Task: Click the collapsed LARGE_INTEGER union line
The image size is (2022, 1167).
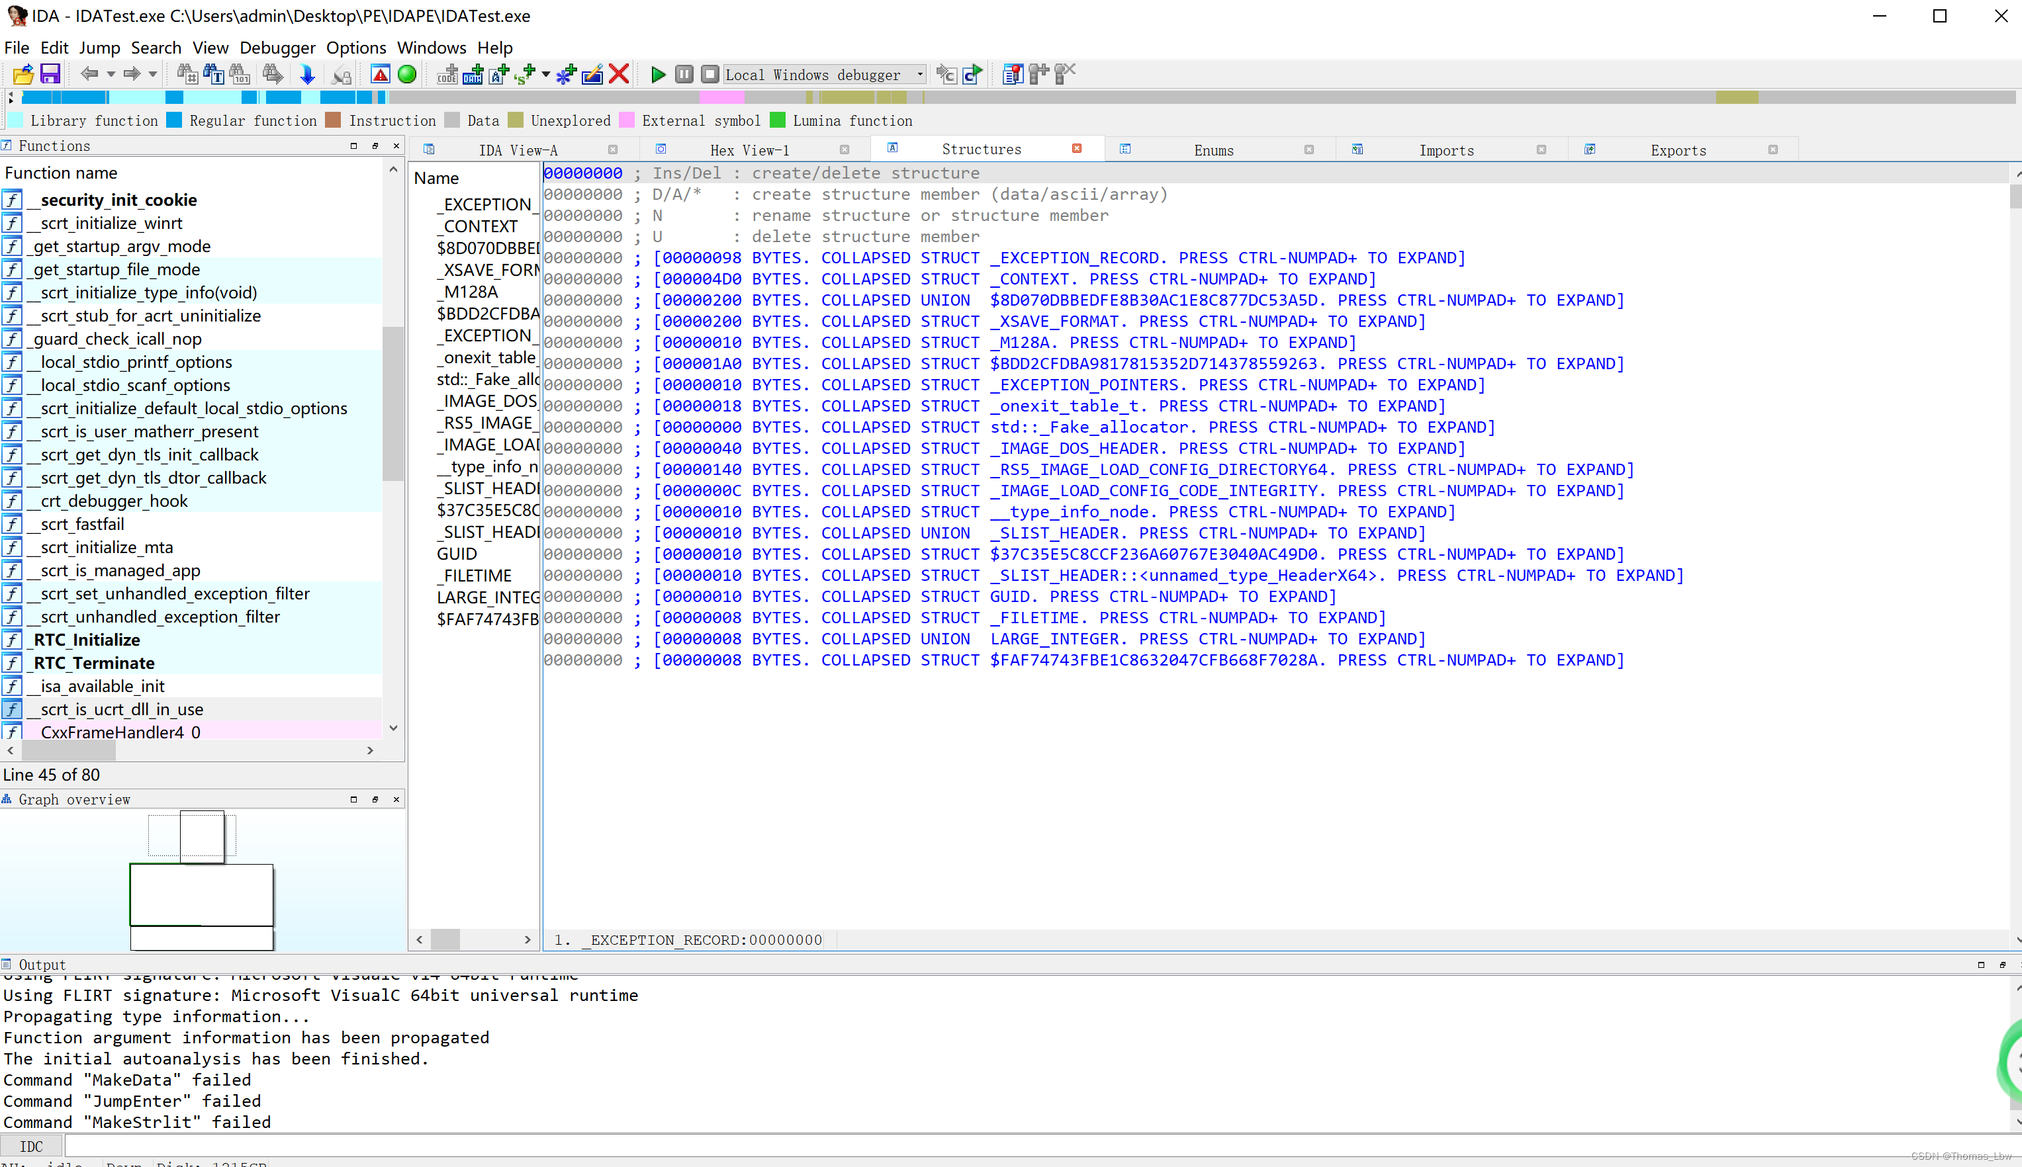Action: (x=1039, y=639)
